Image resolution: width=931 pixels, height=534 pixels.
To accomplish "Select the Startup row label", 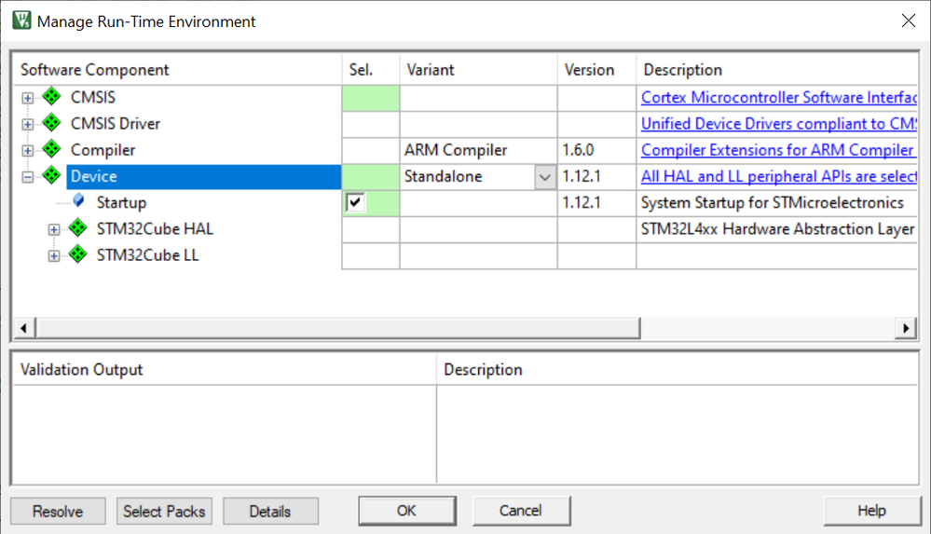I will pos(121,202).
